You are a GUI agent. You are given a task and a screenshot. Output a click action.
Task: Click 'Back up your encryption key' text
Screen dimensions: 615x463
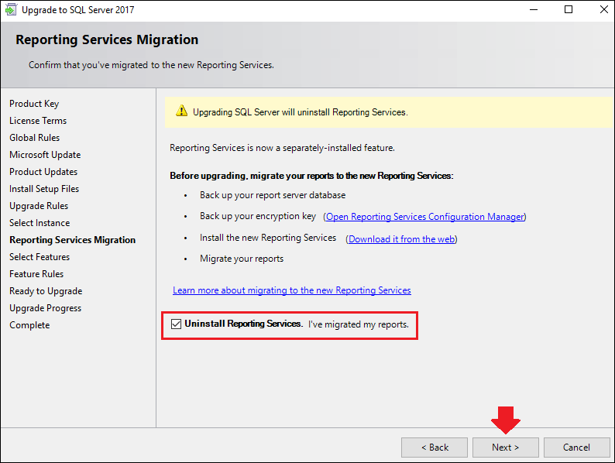click(x=258, y=216)
